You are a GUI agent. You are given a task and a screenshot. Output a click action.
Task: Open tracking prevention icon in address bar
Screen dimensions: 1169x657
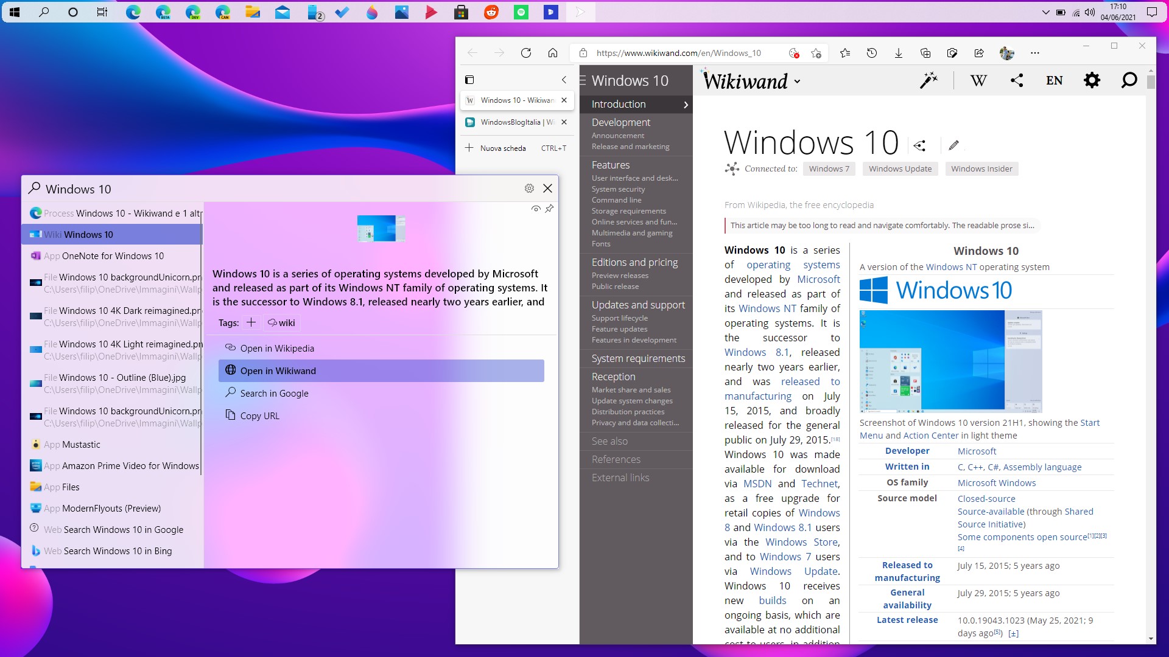[793, 53]
